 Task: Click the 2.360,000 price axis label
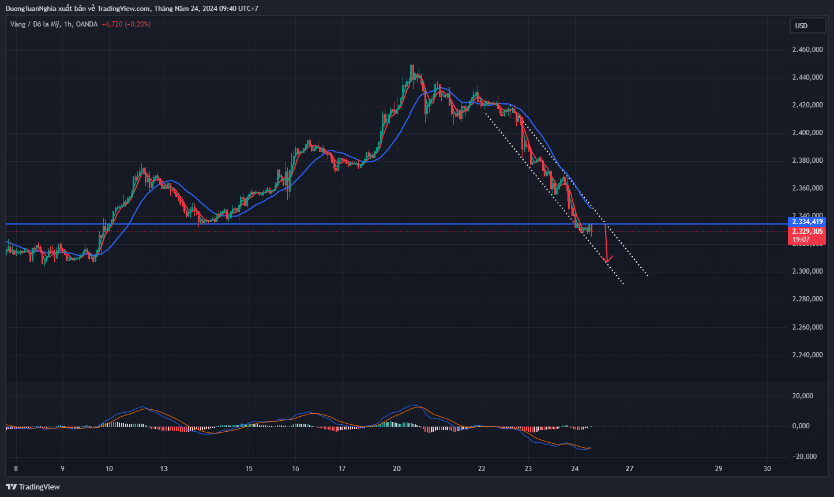[807, 188]
